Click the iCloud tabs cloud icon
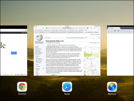The height and width of the screenshot is (101, 134). click(95, 28)
